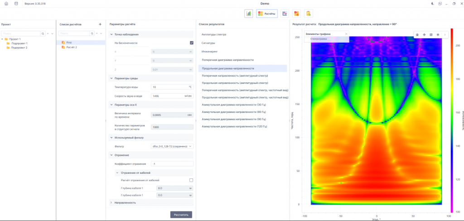464x221 pixels.
Task: Select Азимутальная диаграмма направленности (120 Гц)
Action: coord(234,126)
